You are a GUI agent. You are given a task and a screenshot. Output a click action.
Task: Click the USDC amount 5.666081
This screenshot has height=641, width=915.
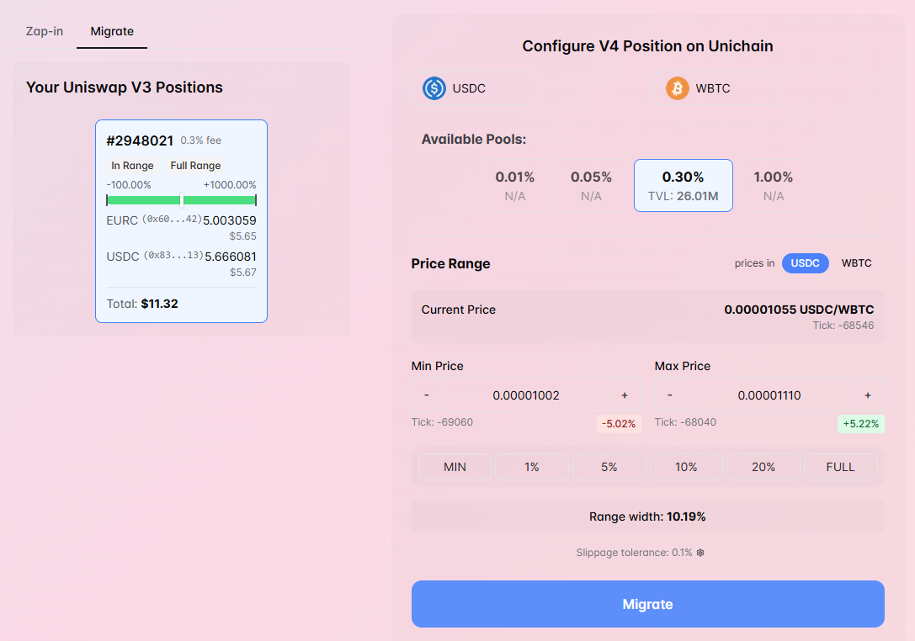click(x=231, y=257)
